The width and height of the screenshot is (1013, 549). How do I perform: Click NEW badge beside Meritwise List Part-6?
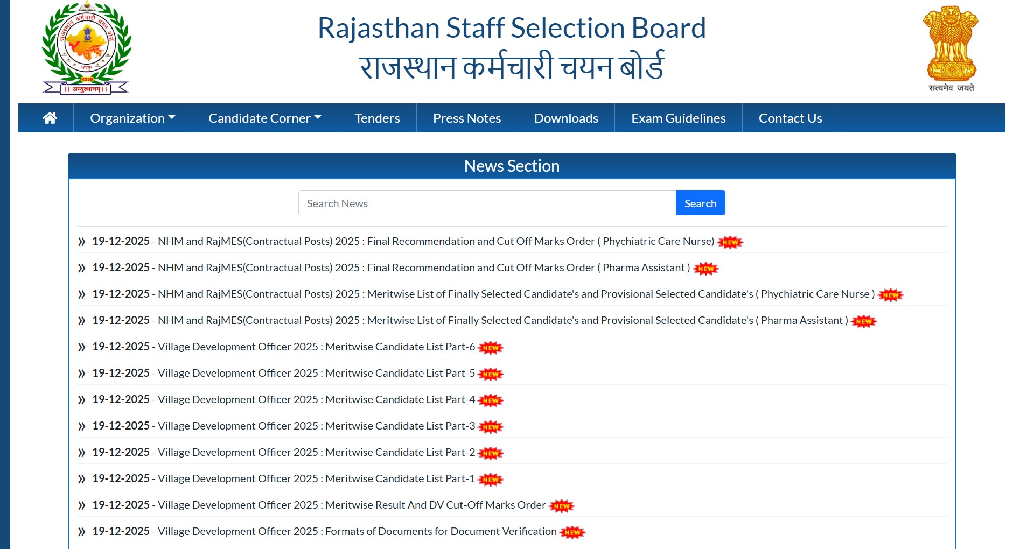[x=490, y=348]
